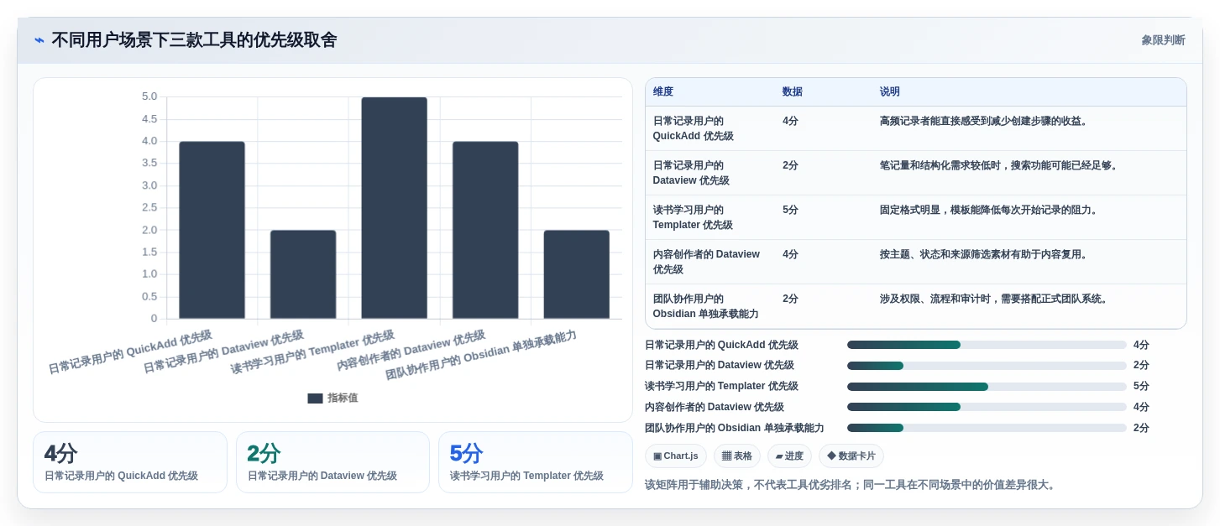The height and width of the screenshot is (526, 1220).
Task: Click the 5.0 y-axis label
Action: (x=149, y=96)
